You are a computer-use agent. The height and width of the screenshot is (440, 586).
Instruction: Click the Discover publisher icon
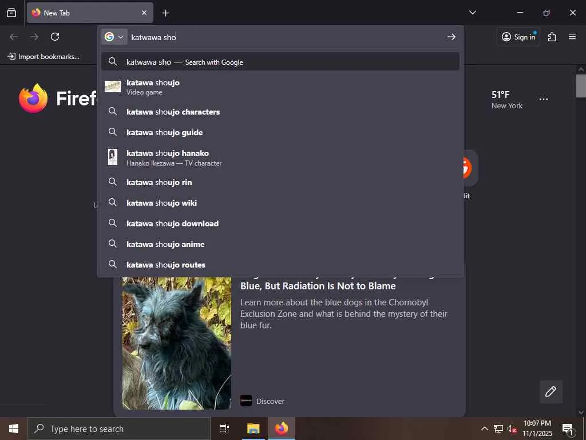(246, 400)
